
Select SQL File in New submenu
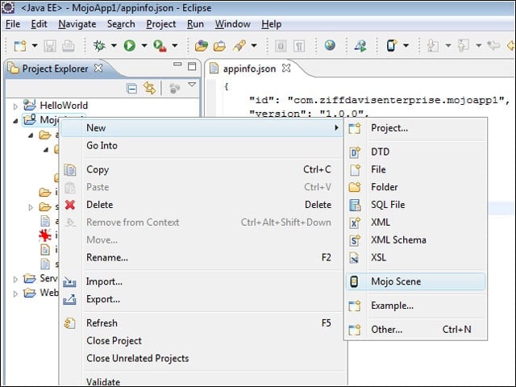click(x=416, y=205)
